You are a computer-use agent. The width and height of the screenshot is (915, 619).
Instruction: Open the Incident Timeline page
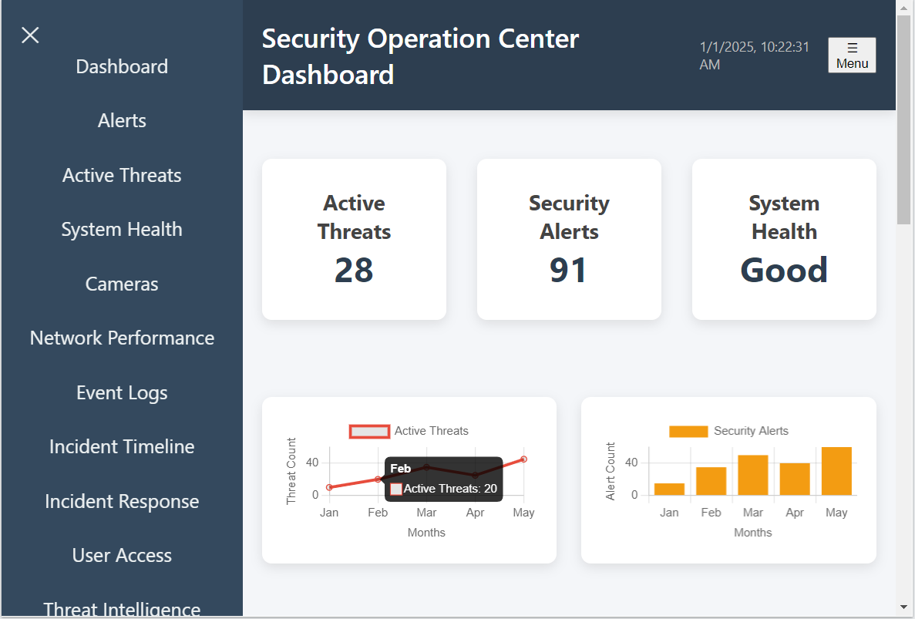121,446
